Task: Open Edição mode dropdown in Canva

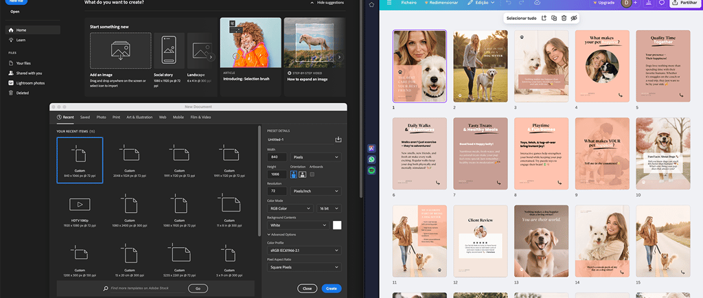Action: (x=481, y=3)
